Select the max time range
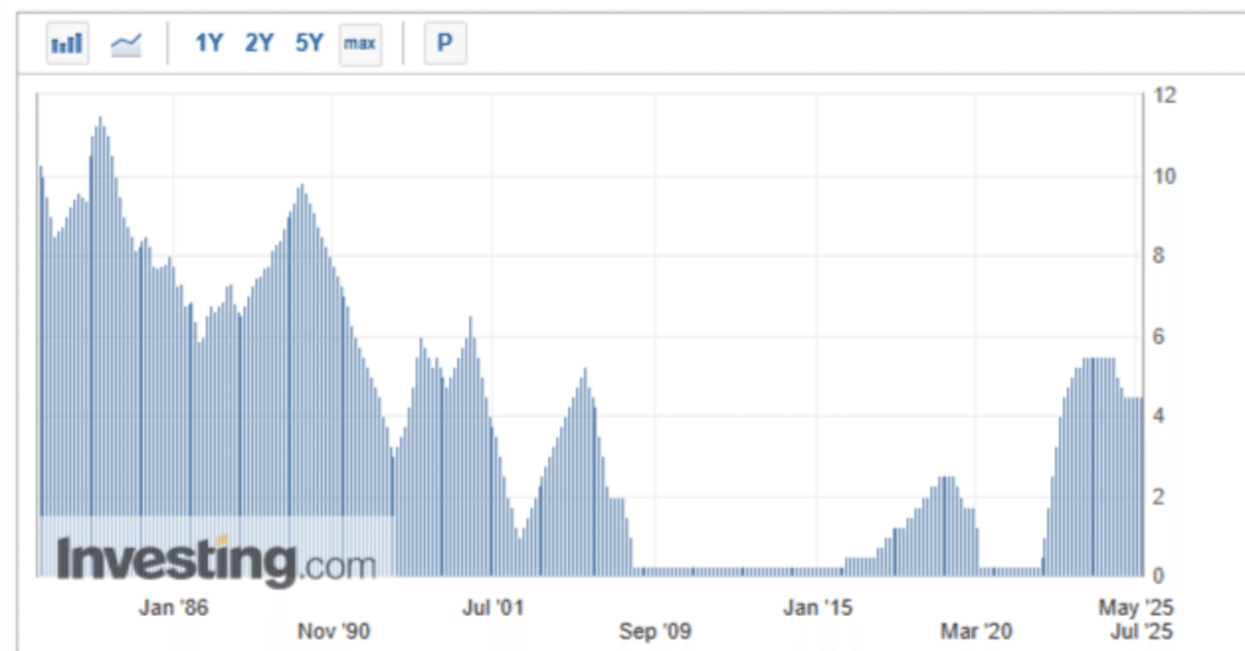This screenshot has width=1245, height=651. click(x=360, y=45)
